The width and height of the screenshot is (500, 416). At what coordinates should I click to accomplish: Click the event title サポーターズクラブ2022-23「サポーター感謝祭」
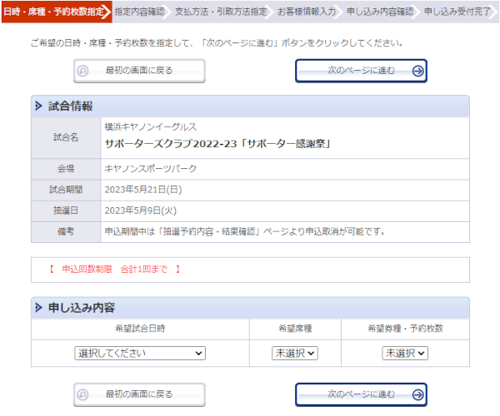(x=217, y=144)
